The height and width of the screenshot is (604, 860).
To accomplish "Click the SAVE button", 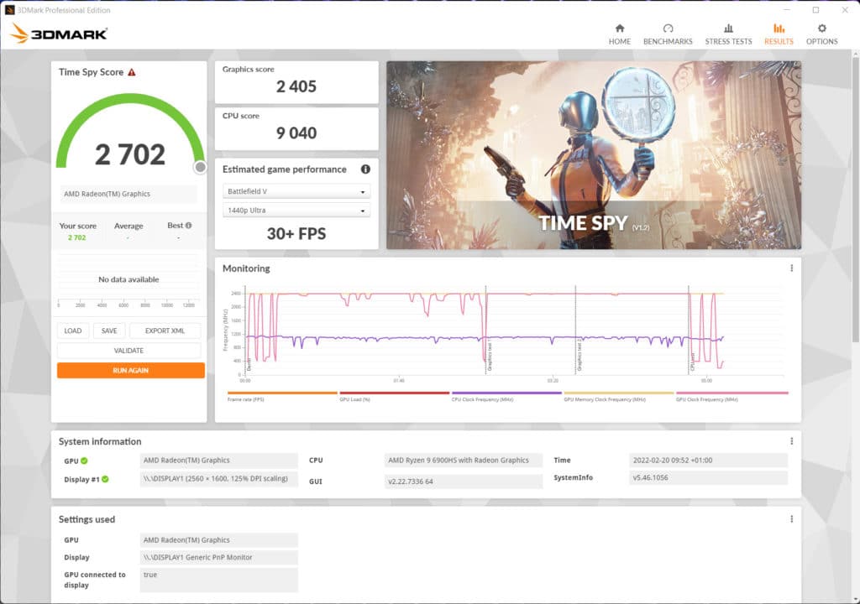I will pos(109,331).
